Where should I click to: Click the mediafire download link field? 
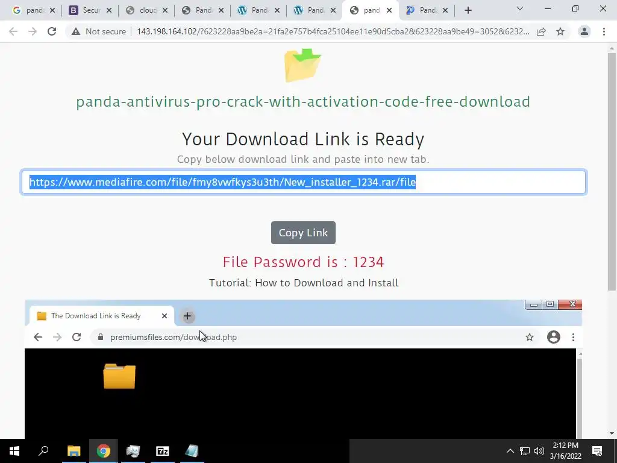coord(304,182)
